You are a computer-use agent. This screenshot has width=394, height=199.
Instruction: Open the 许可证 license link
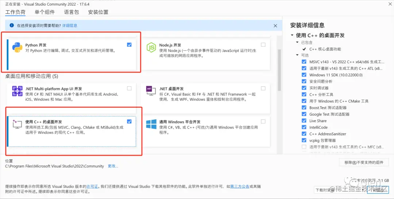(x=92, y=187)
